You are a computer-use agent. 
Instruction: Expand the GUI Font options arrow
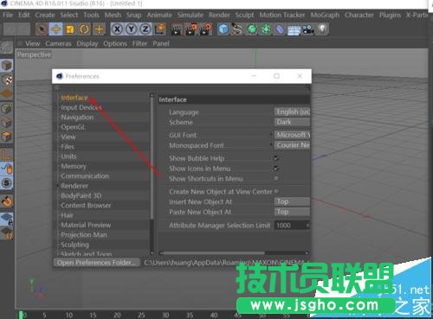coord(271,135)
